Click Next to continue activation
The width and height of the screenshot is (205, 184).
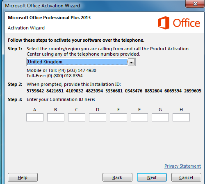pyautogui.click(x=152, y=177)
